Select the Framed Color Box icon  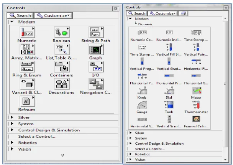coord(196,119)
